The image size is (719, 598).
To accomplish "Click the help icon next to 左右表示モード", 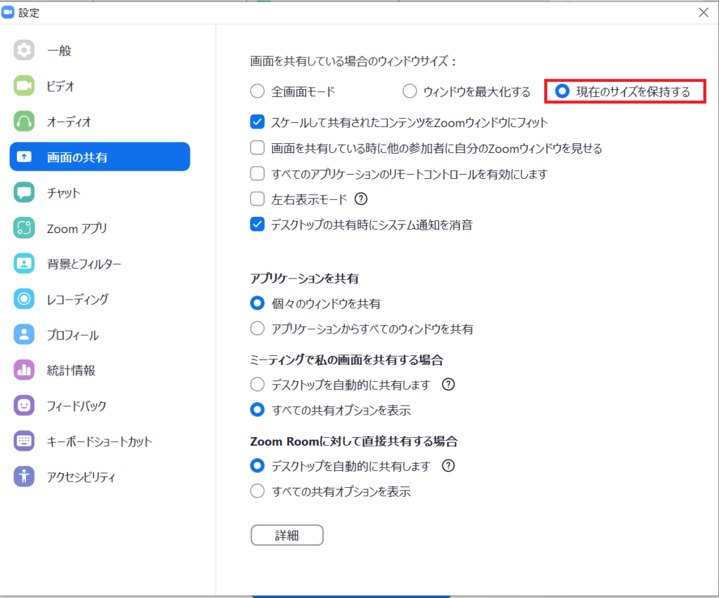I will point(361,199).
